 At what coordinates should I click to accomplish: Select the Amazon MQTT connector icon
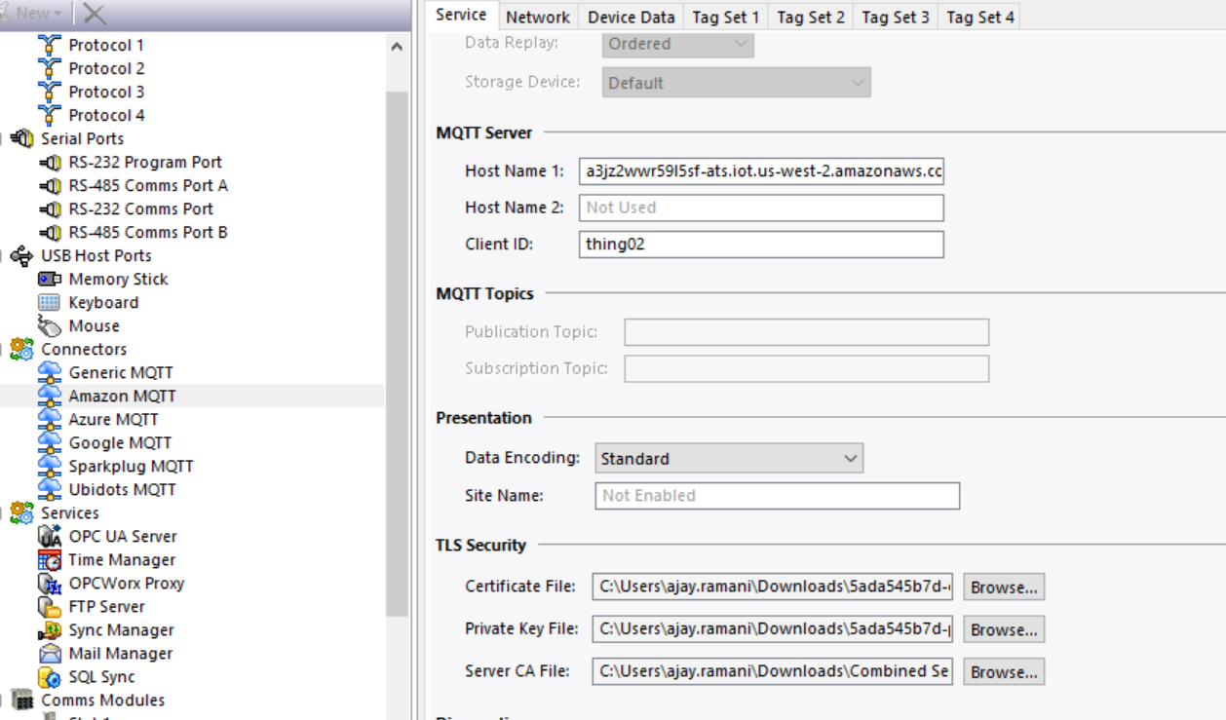click(x=49, y=396)
